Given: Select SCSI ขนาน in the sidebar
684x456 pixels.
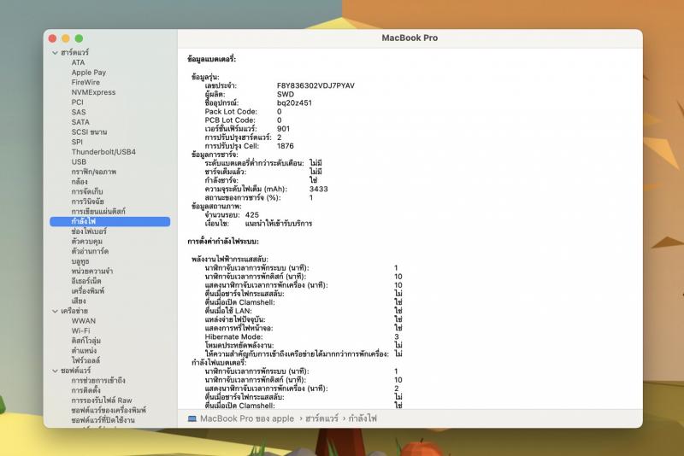Looking at the screenshot, I should pyautogui.click(x=89, y=132).
